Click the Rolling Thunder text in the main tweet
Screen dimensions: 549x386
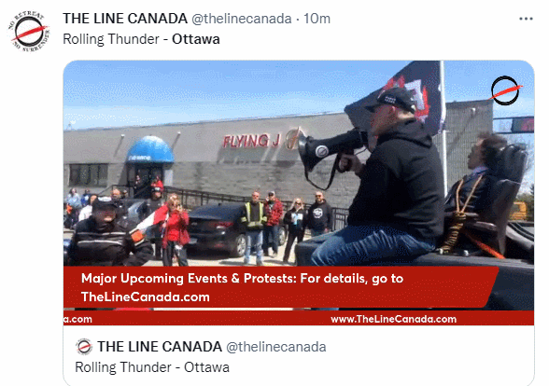[x=111, y=39]
